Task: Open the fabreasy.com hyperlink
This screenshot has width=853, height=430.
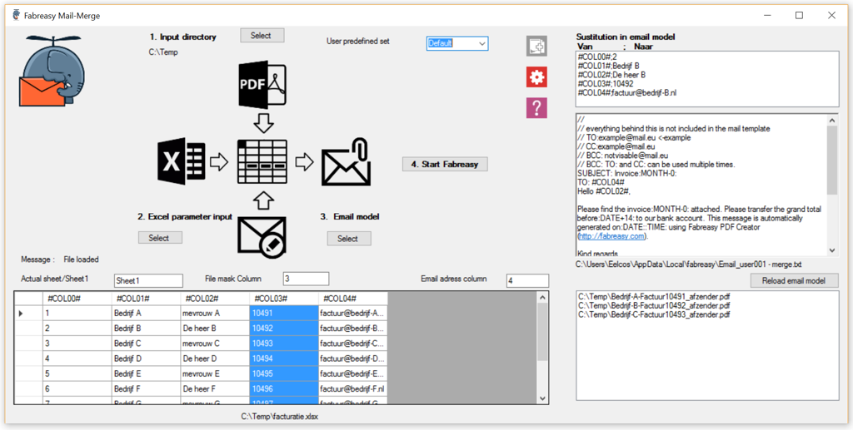Action: coord(612,236)
